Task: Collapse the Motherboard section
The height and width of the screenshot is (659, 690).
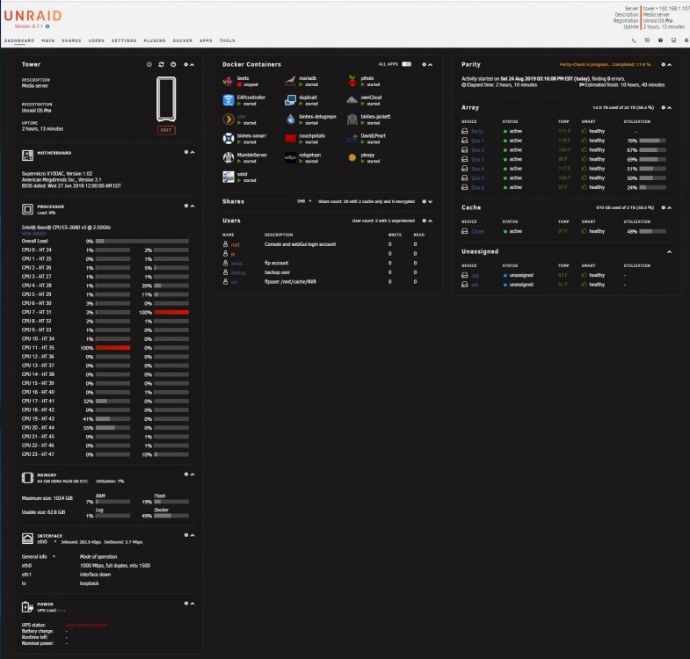Action: point(192,152)
